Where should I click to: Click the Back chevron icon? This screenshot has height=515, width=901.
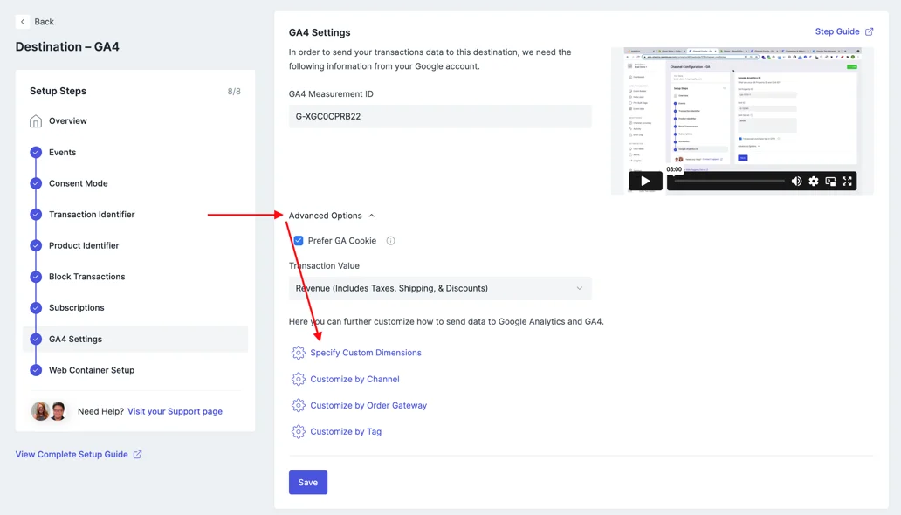pyautogui.click(x=23, y=22)
